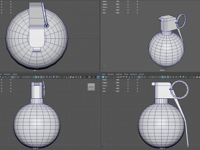Toggle Depth of Field in side view panel
Screen dimensions: 200x150
coord(188,77)
